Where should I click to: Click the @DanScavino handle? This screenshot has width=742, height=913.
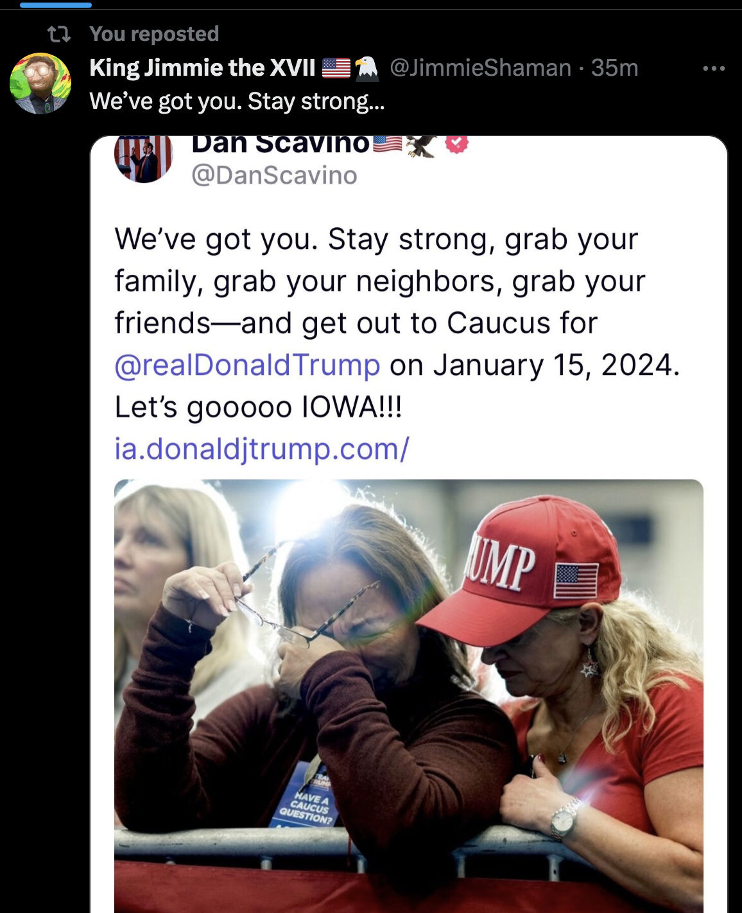pos(274,175)
